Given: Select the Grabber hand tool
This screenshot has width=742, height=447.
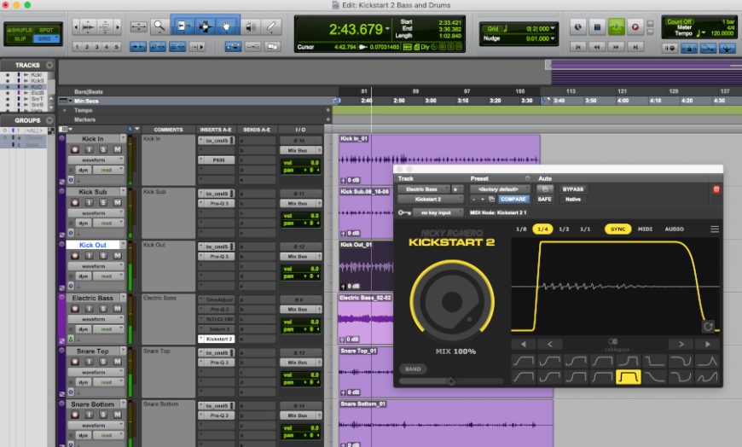Looking at the screenshot, I should click(x=227, y=26).
